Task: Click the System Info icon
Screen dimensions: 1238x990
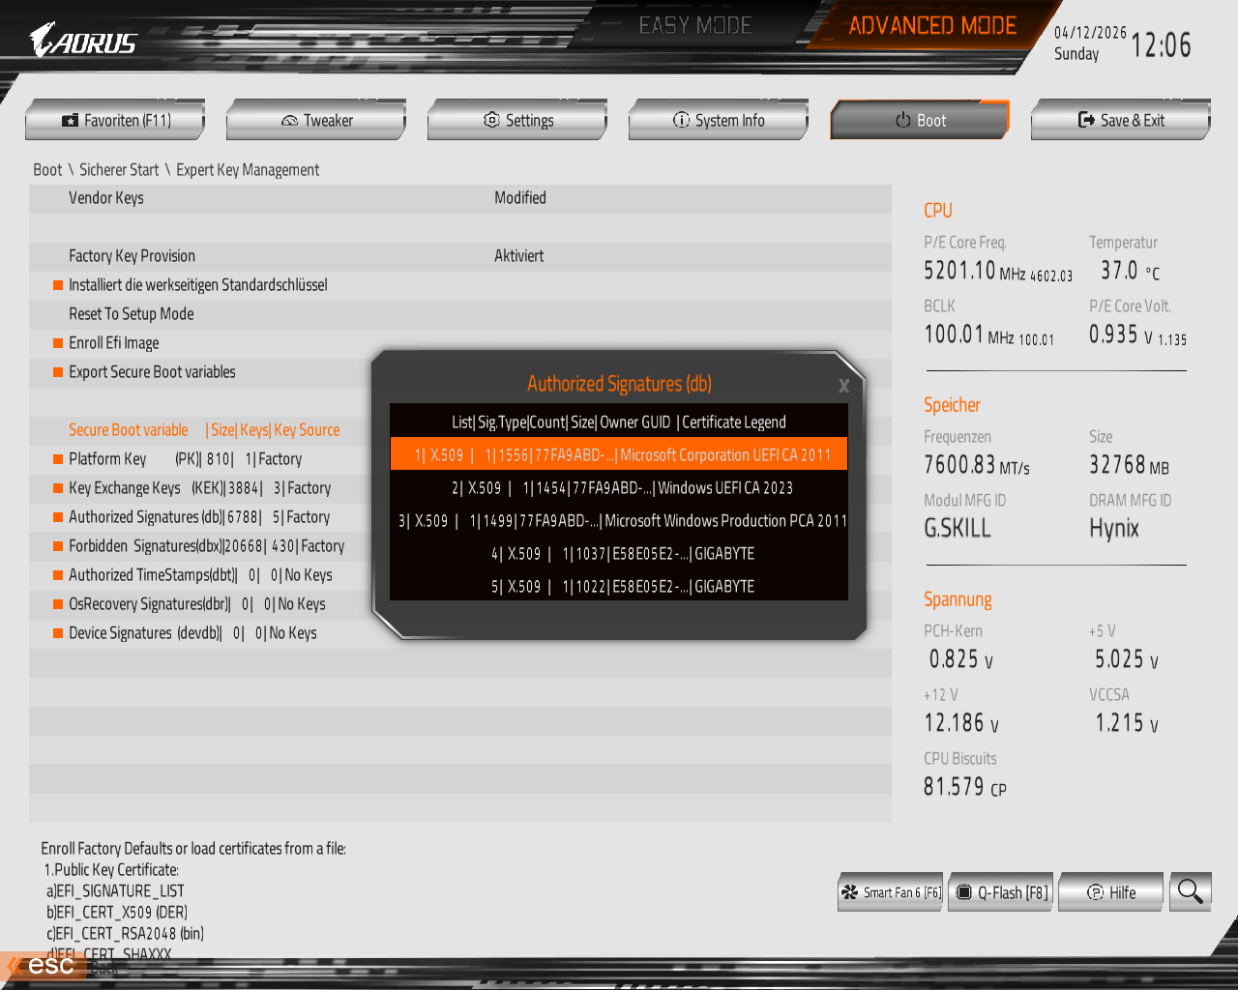Action: (x=681, y=120)
